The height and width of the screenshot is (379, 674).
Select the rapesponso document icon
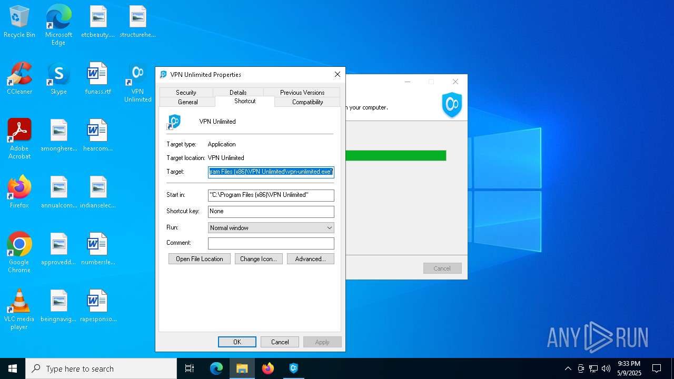point(98,306)
